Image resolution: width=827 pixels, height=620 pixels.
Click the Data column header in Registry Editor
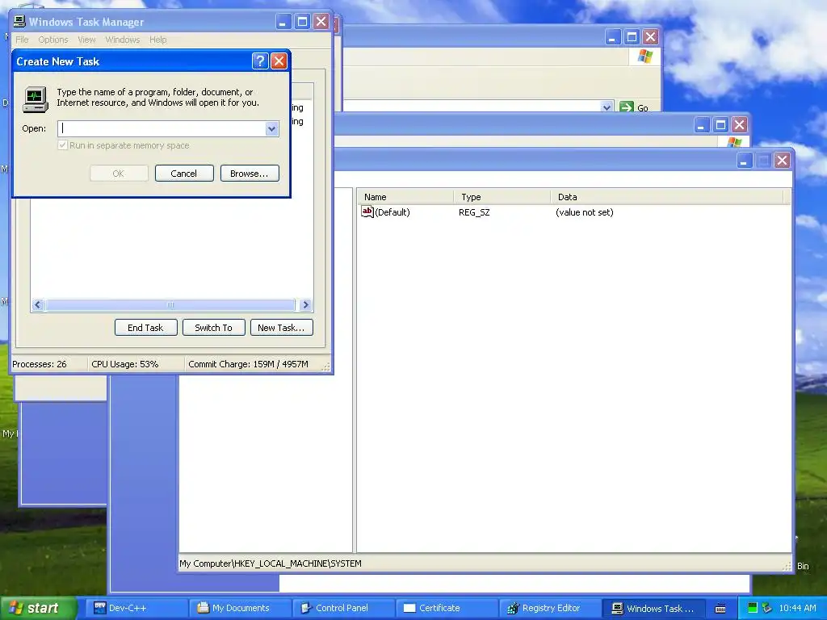pyautogui.click(x=667, y=197)
